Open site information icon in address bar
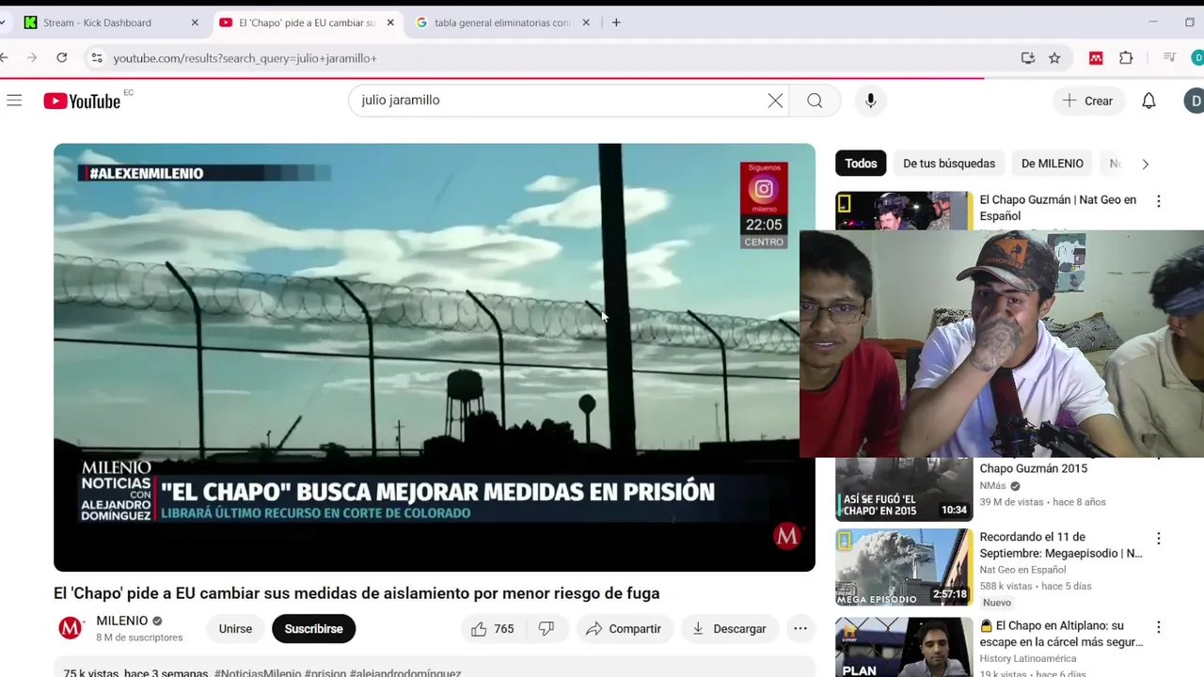1204x677 pixels. coord(96,58)
